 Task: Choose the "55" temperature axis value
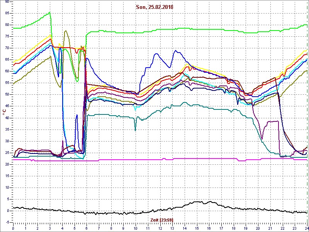[7, 83]
